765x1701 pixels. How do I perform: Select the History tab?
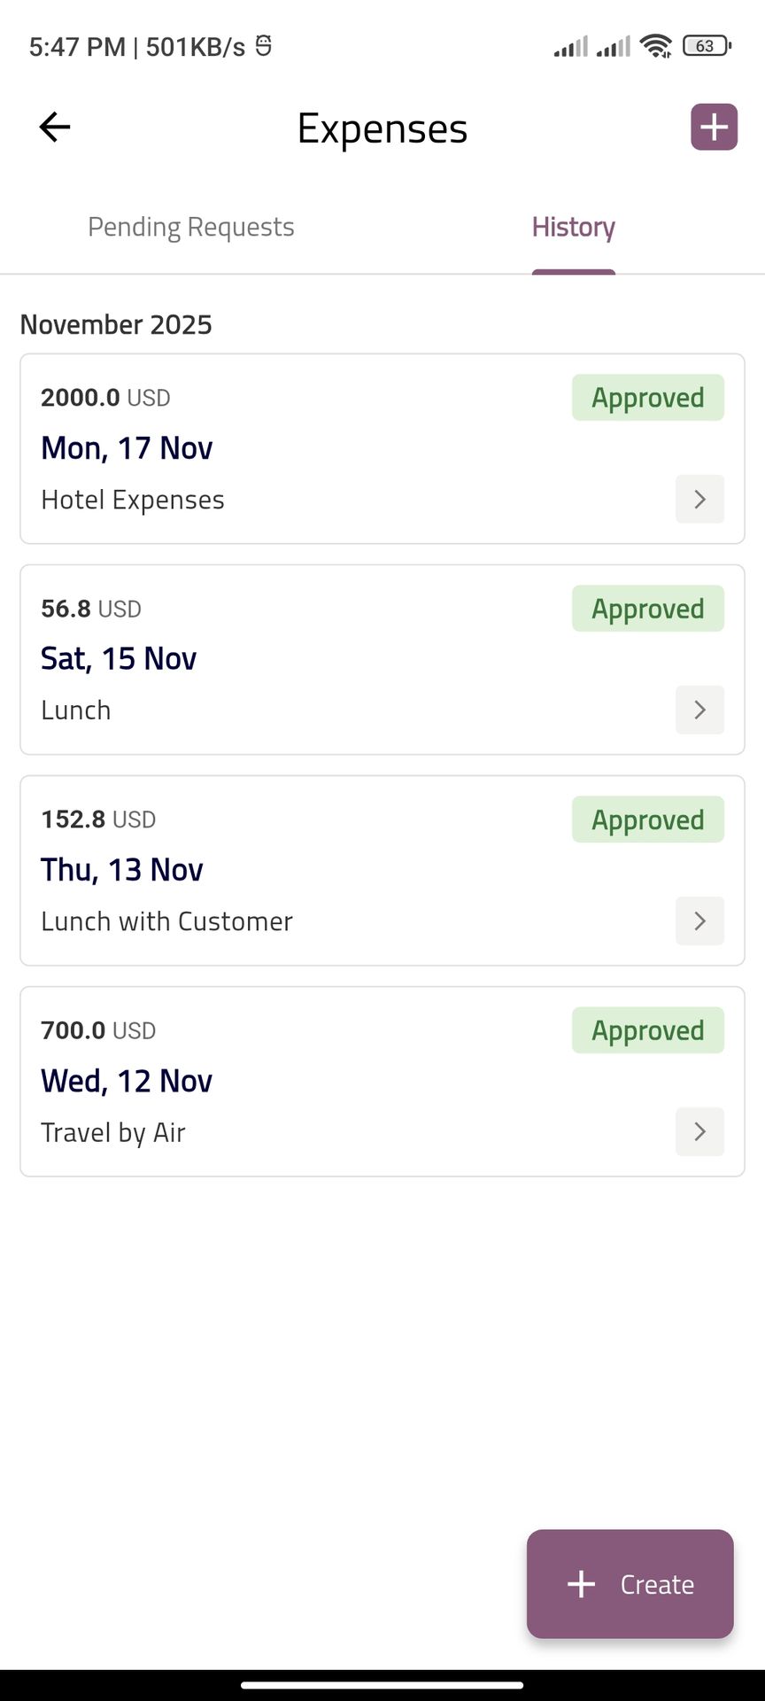tap(573, 228)
